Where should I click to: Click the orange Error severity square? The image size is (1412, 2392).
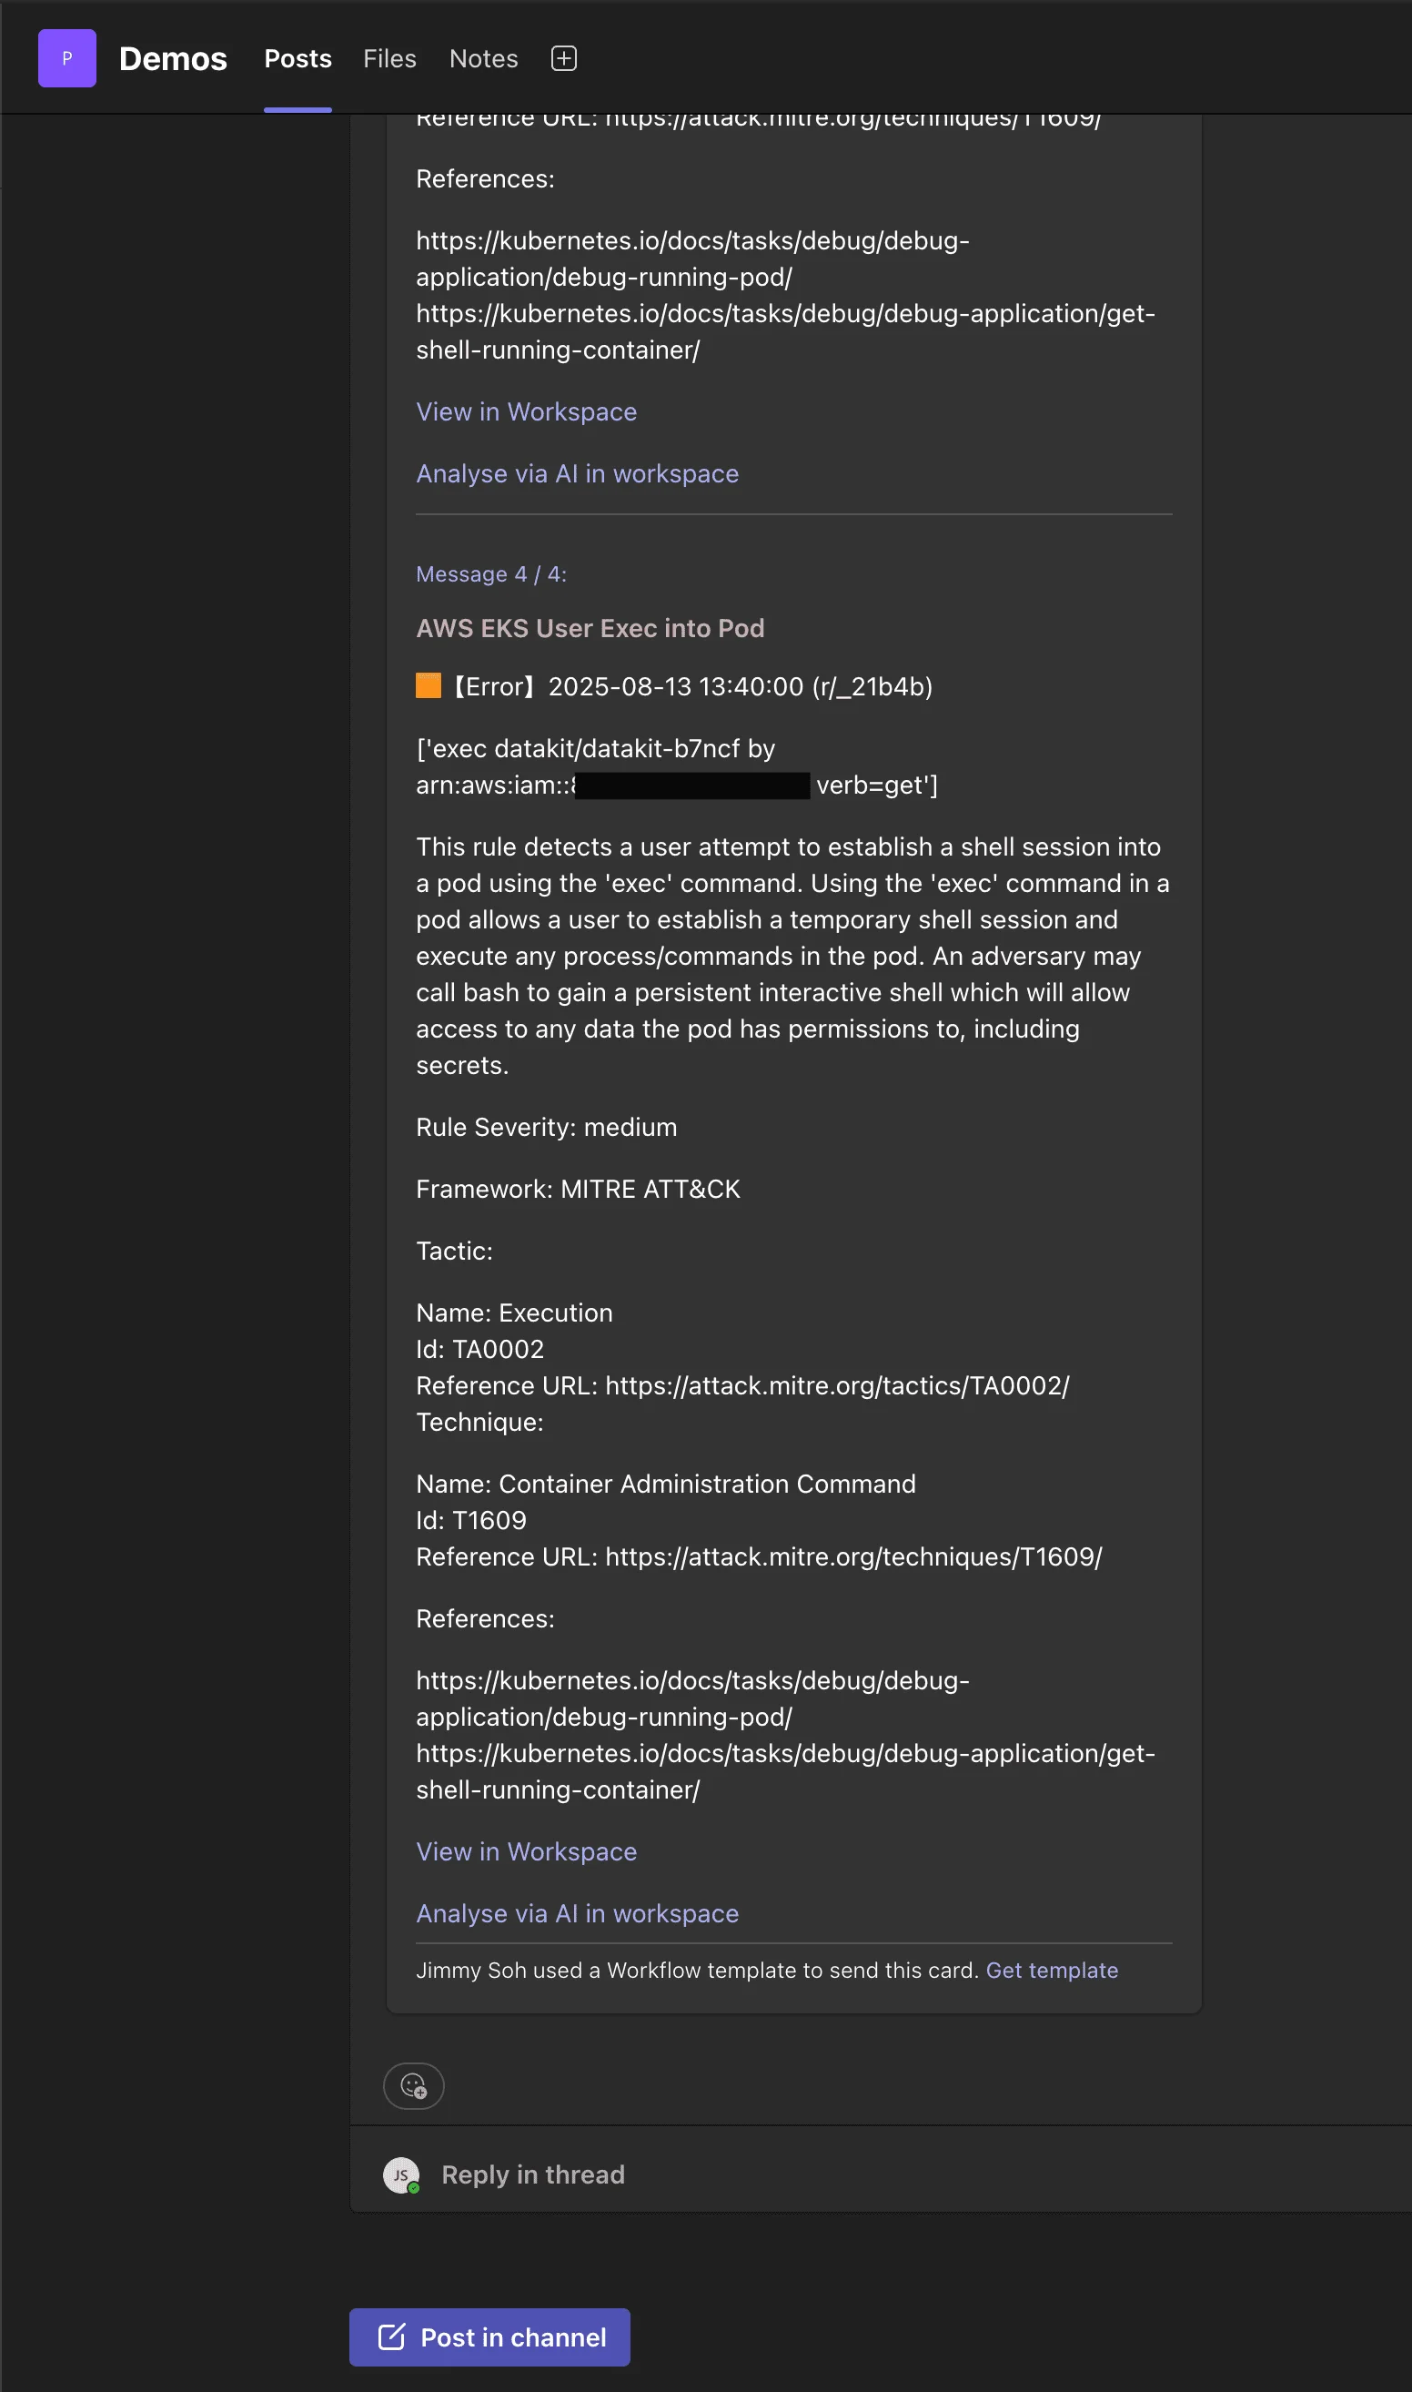point(429,685)
